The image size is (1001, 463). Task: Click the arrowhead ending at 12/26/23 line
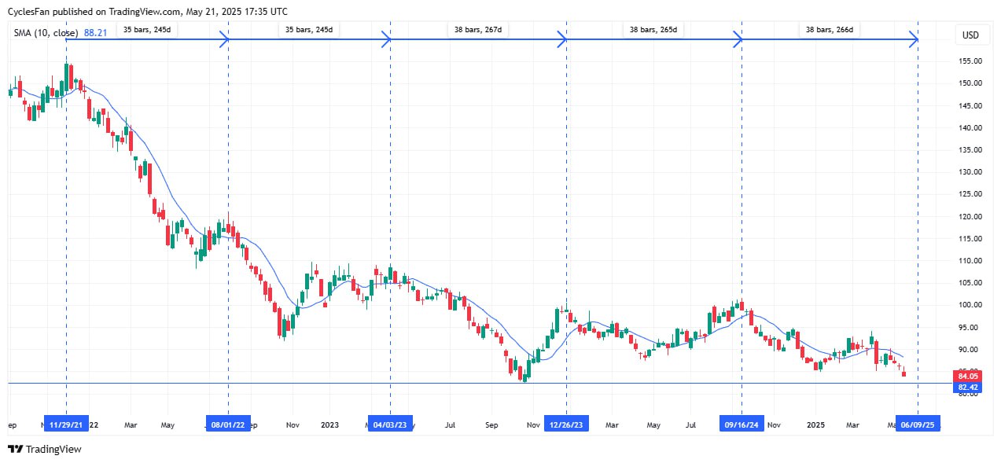click(562, 39)
